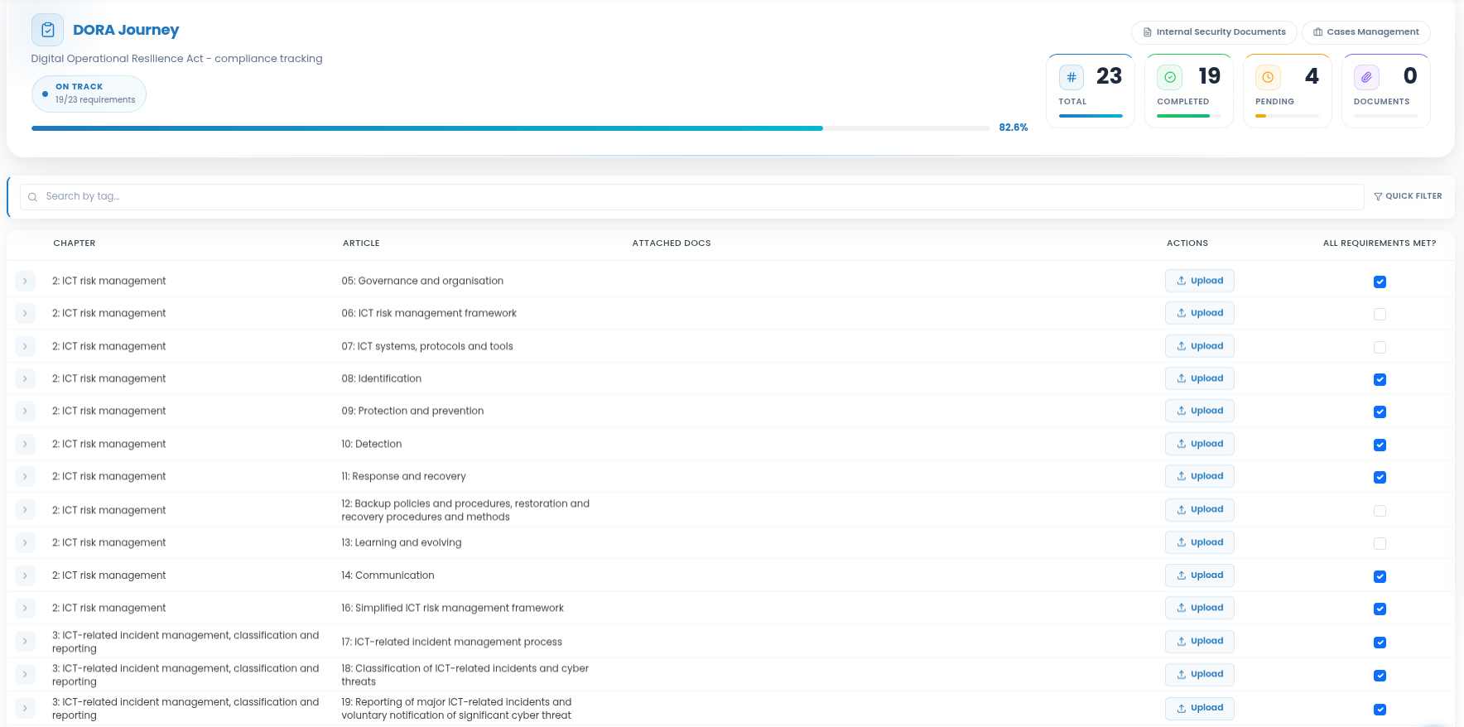Click the funnel icon beside Quick Filter

coord(1378,196)
